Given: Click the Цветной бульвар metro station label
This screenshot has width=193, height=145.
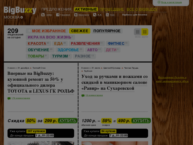Looking at the screenshot, I should tap(112, 68).
